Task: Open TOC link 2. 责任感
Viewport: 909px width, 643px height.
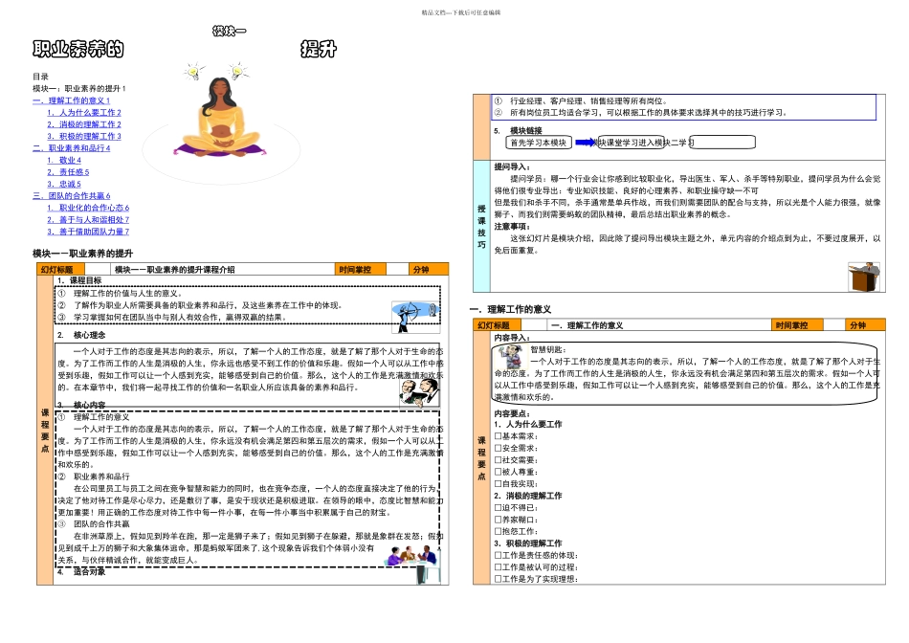Action: (68, 172)
